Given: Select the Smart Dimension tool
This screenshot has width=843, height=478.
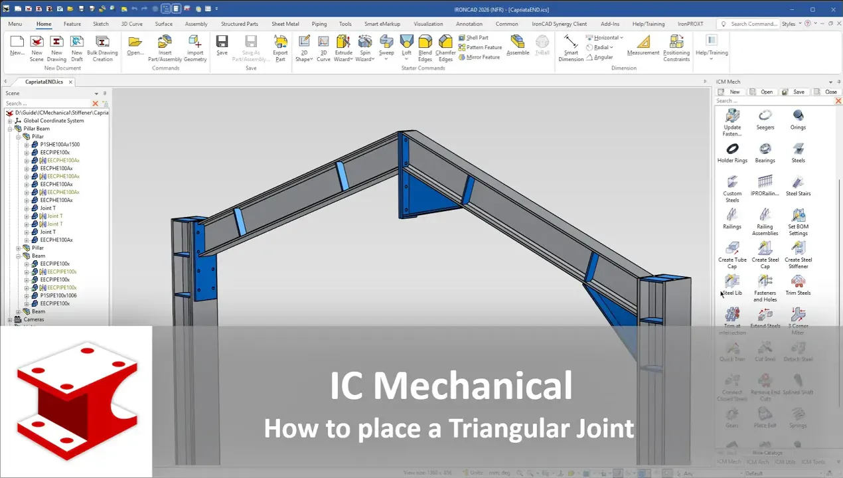Looking at the screenshot, I should coord(571,48).
